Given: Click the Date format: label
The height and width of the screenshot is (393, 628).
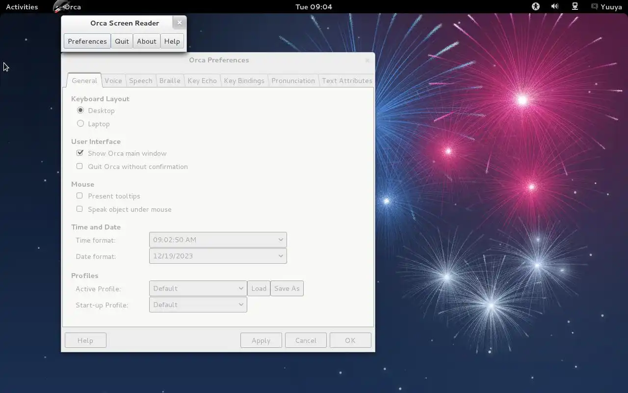Looking at the screenshot, I should pyautogui.click(x=96, y=256).
